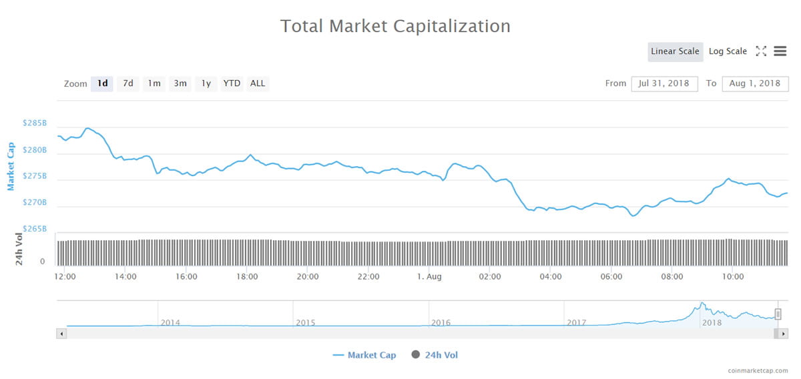Show ALL time range

(258, 83)
